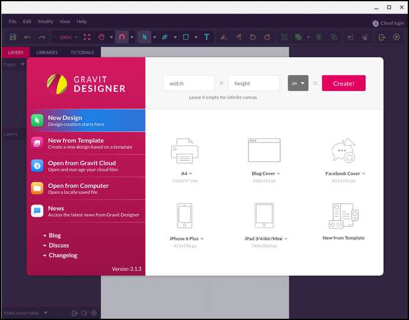Viewport: 409px width, 320px height.
Task: Click the Save icon in toolbar
Action: (13, 37)
